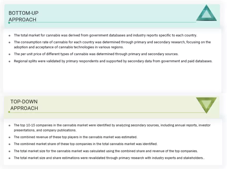
Task: Click the bullet beside "Regional splits were validated"
Action: click(10, 61)
